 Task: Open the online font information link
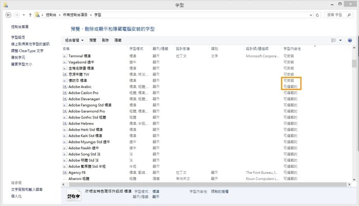[30, 44]
